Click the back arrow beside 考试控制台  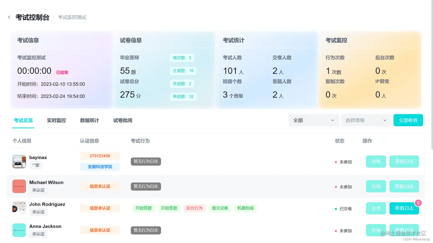(x=9, y=17)
